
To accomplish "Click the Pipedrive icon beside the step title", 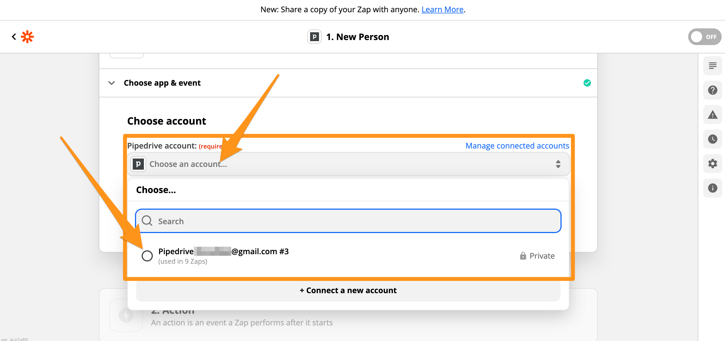I will 314,37.
